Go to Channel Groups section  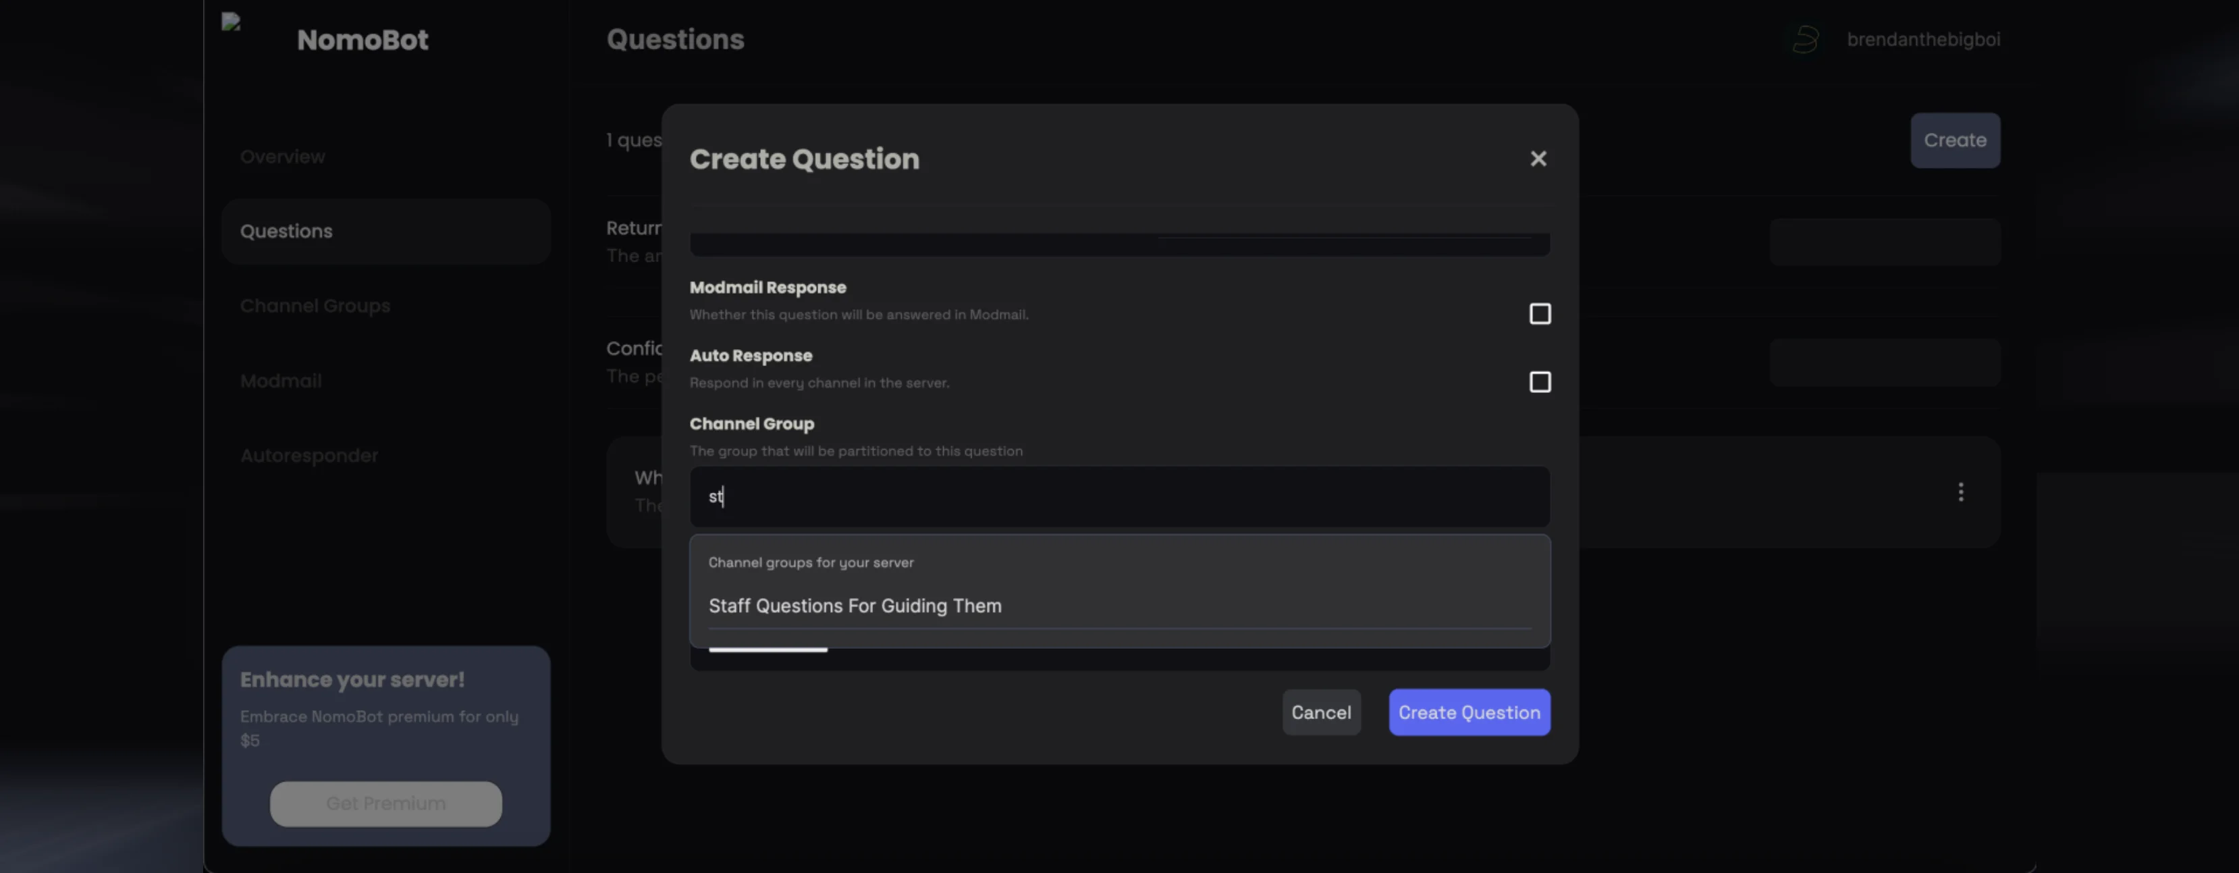coord(315,306)
